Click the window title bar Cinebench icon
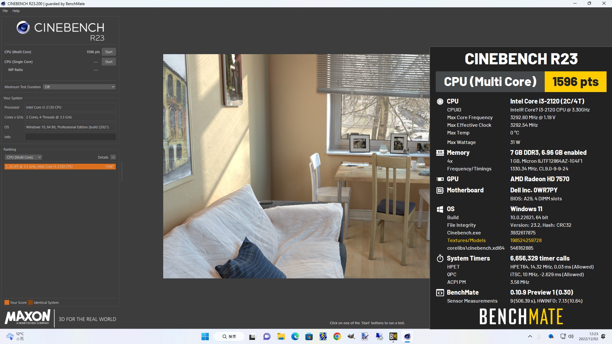Image resolution: width=612 pixels, height=344 pixels. [x=4, y=4]
